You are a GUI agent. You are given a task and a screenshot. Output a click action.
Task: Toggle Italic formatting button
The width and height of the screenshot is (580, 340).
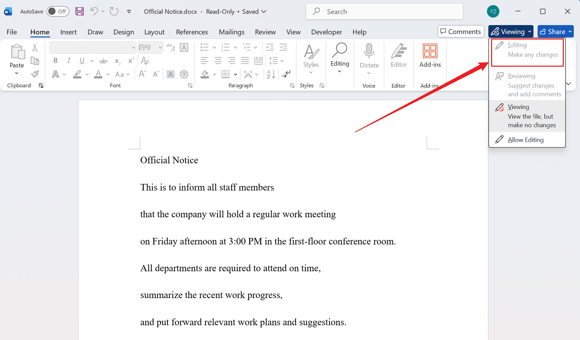tap(69, 61)
